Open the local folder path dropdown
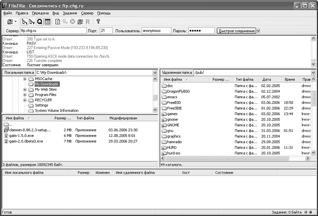This screenshot has width=318, height=216. coord(155,73)
